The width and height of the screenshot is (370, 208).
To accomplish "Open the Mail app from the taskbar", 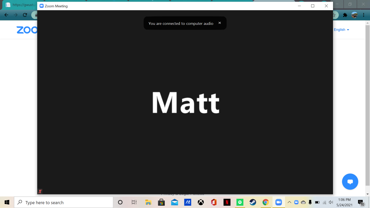I will point(175,202).
